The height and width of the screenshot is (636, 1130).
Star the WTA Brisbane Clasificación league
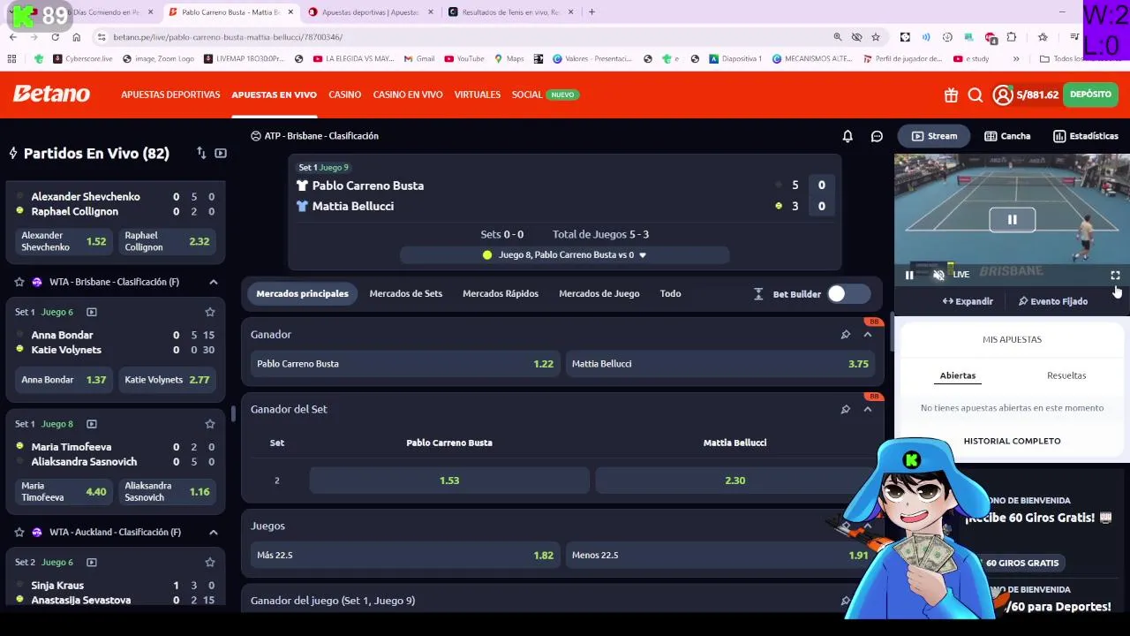(19, 282)
